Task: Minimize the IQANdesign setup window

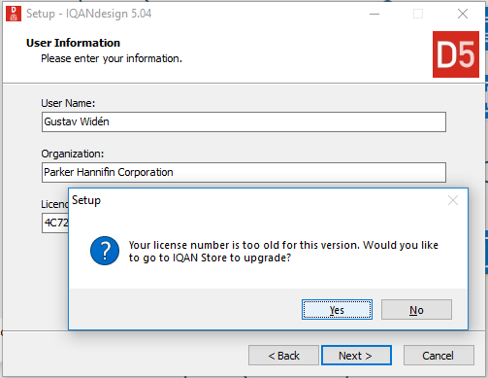Action: click(374, 14)
